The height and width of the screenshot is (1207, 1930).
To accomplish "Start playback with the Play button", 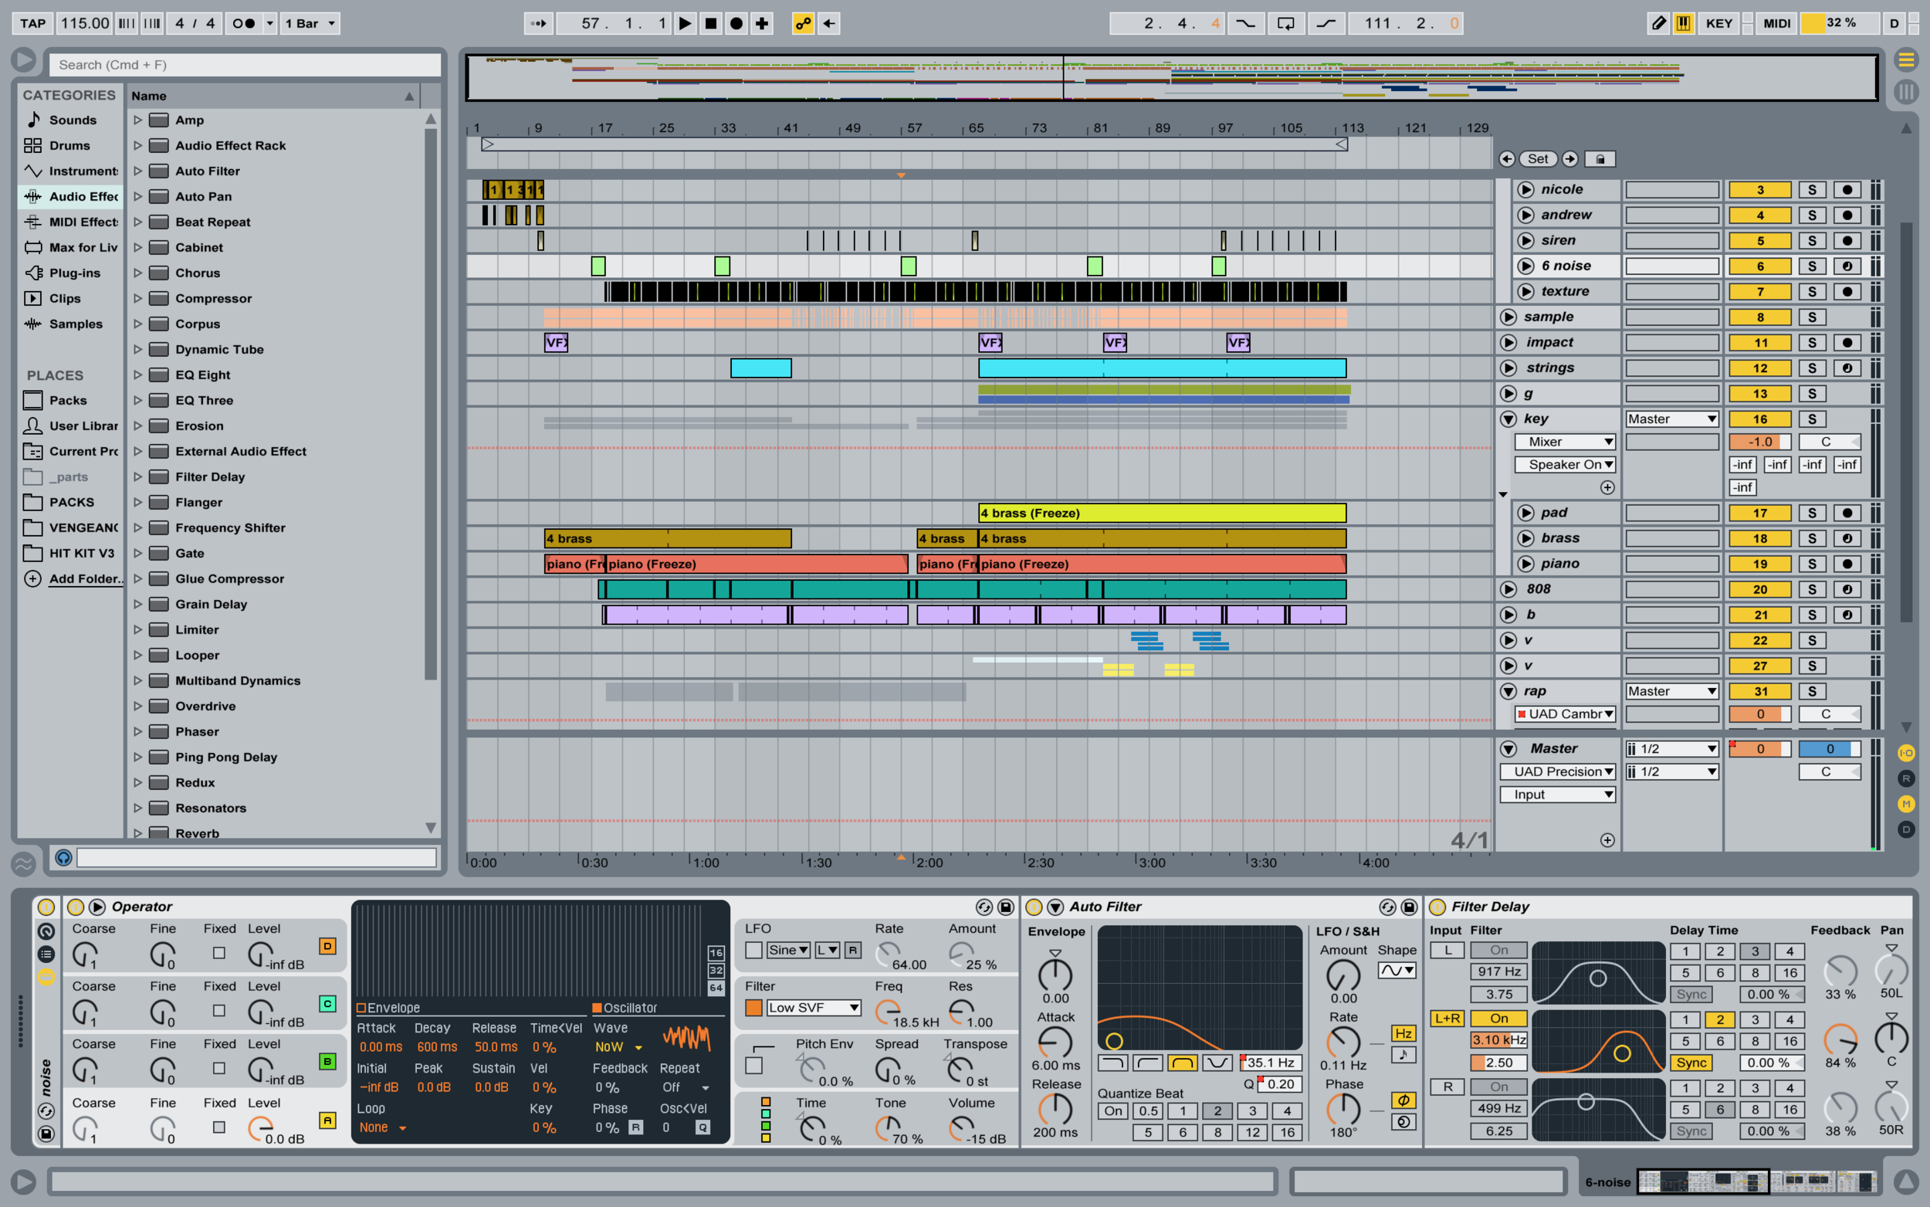I will click(x=685, y=23).
